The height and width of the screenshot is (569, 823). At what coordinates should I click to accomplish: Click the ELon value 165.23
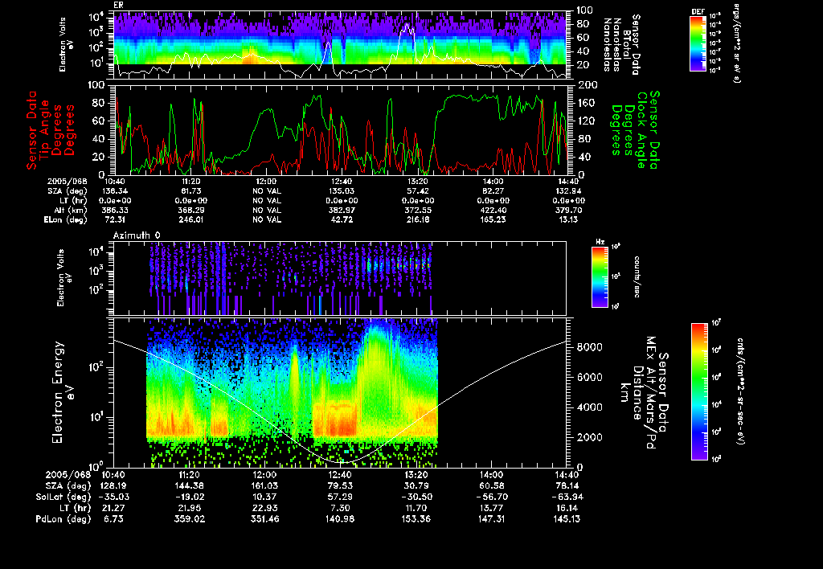coord(493,219)
